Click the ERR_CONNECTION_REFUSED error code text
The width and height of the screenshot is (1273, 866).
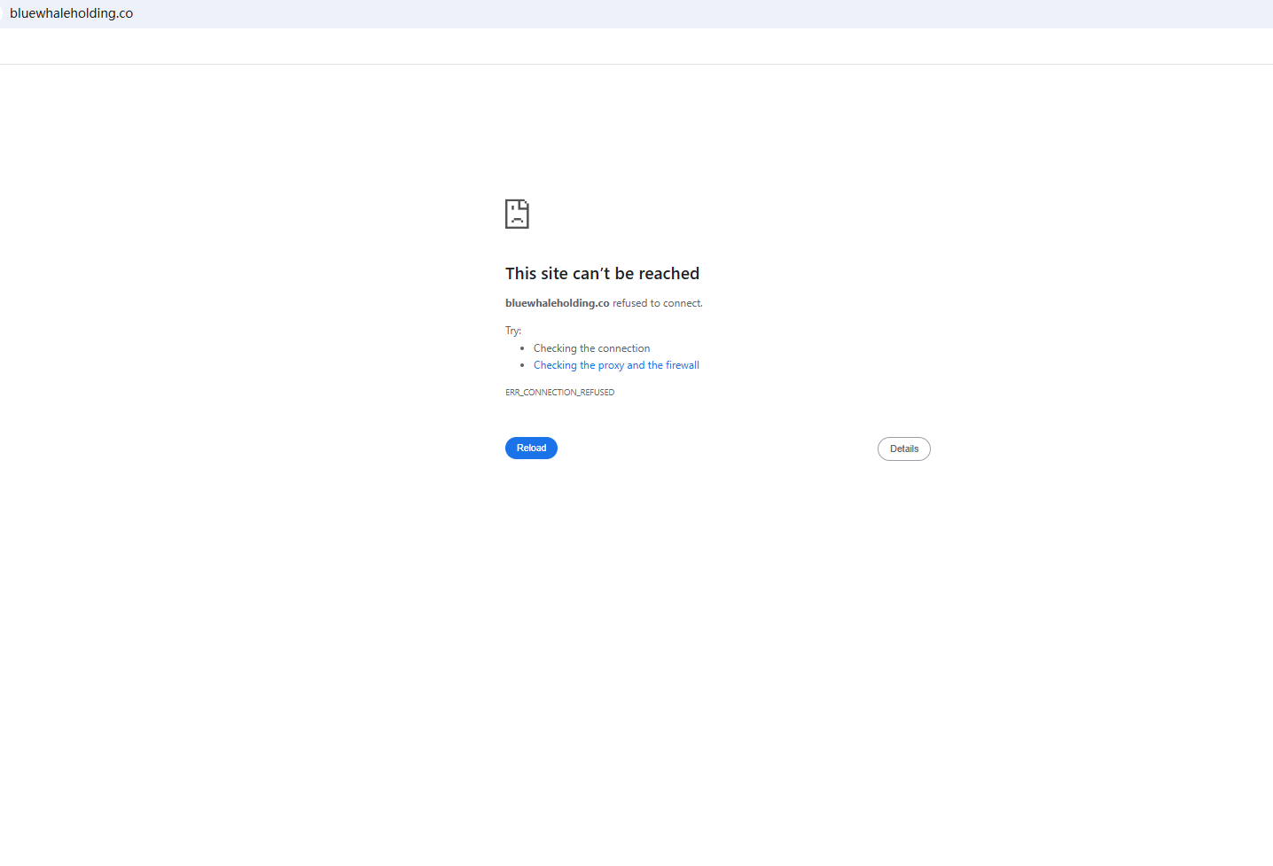[559, 392]
